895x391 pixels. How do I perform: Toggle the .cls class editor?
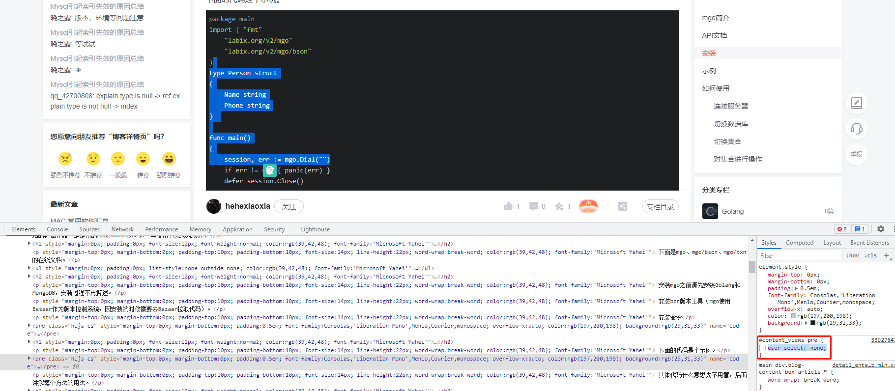[x=871, y=255]
